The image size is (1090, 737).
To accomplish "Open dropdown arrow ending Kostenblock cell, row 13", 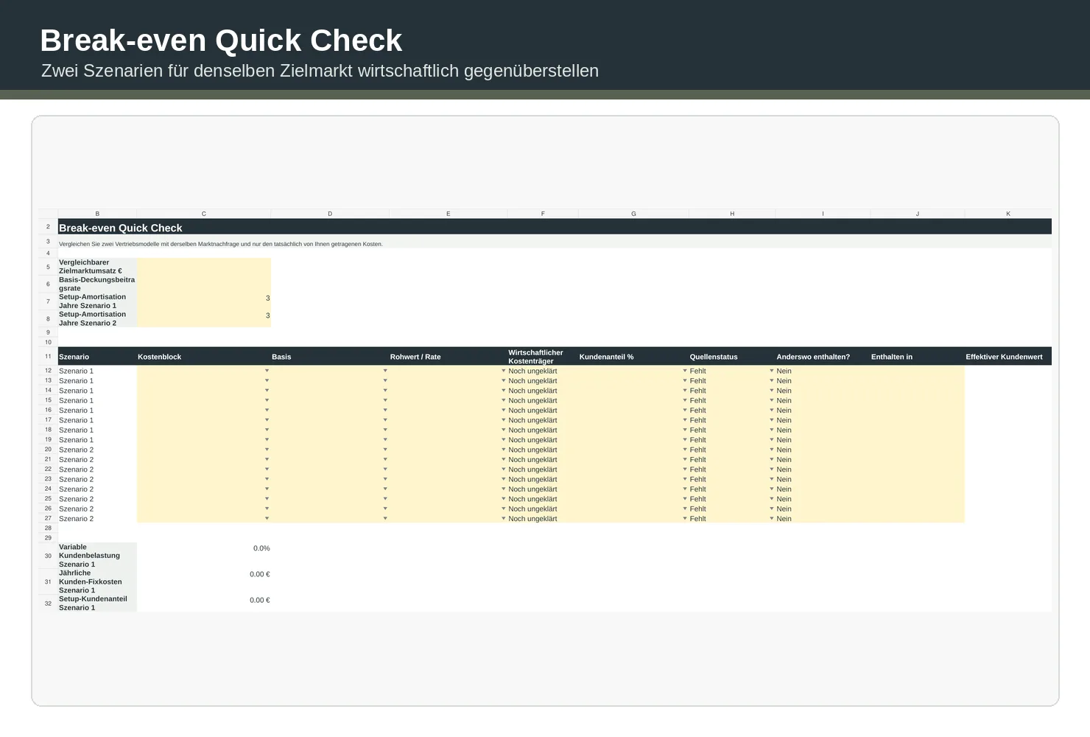I will 267,381.
